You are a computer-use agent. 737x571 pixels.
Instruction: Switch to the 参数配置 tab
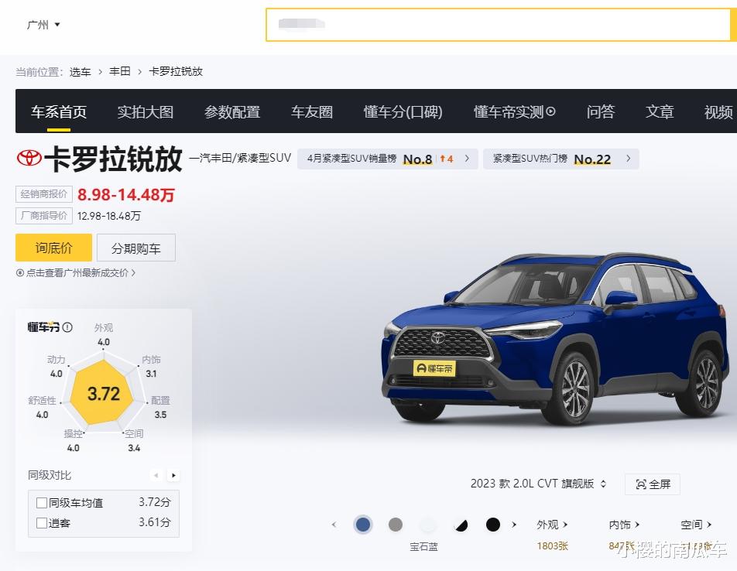tap(232, 111)
